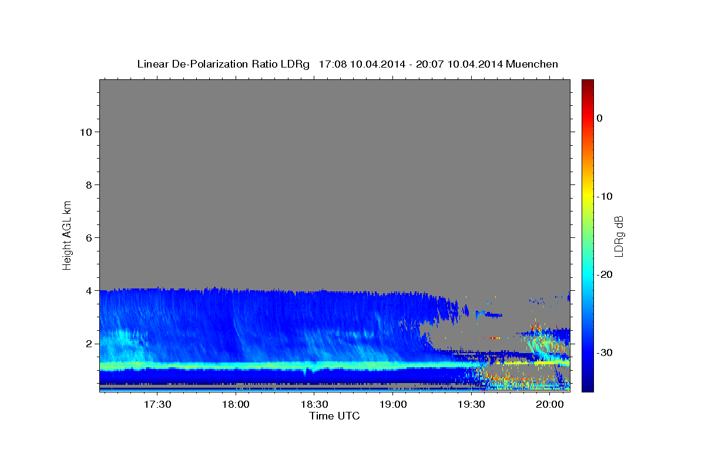This screenshot has height=470, width=705.
Task: Click the dark red top of the colorbar
Action: point(587,84)
